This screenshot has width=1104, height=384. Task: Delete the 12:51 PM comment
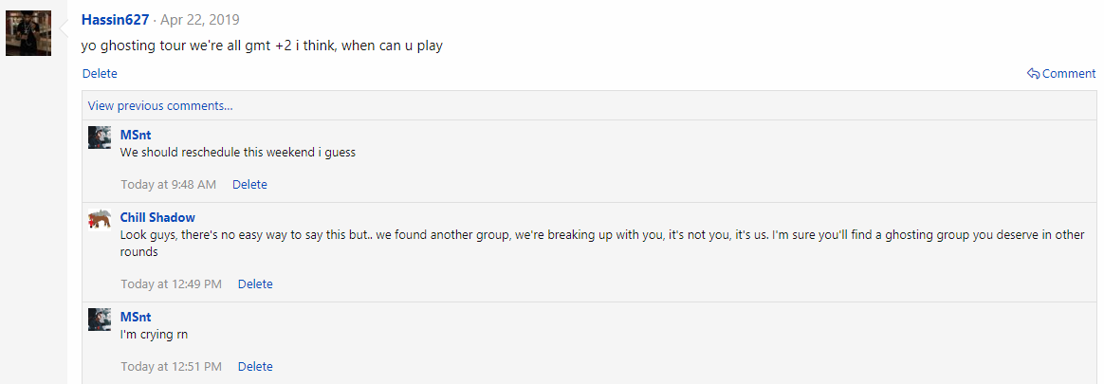pyautogui.click(x=255, y=366)
